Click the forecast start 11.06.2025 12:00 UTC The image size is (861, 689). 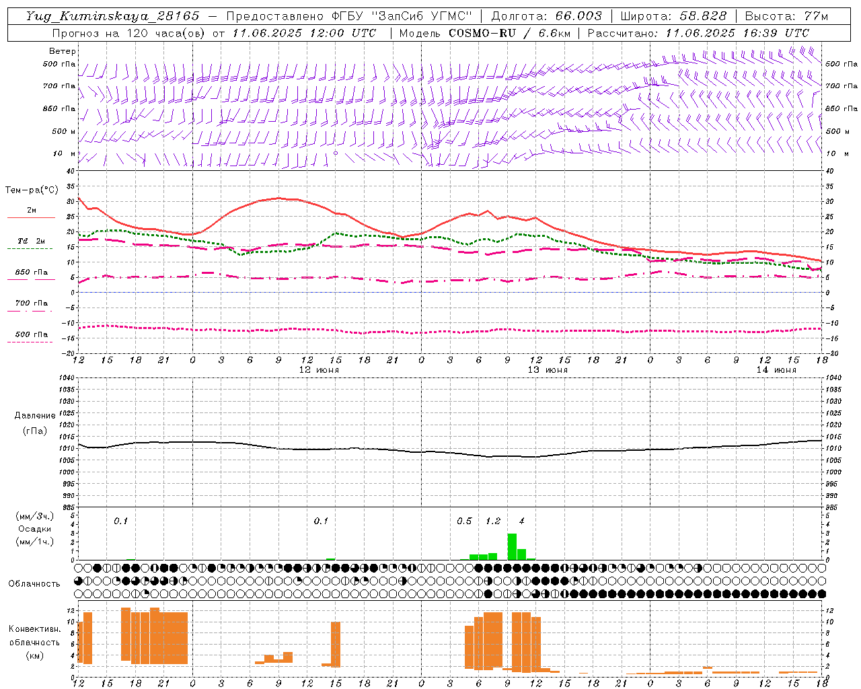click(x=304, y=33)
